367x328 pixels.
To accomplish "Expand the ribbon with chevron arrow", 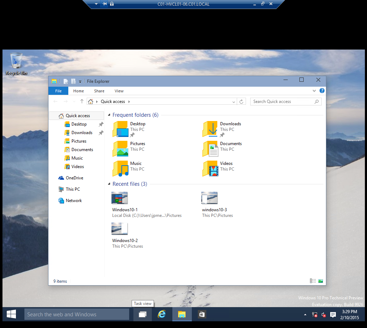I will coord(314,91).
